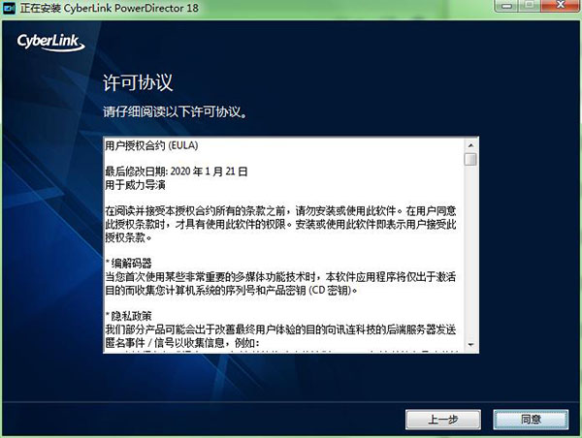The image size is (582, 438).
Task: Click the 用于威力导演 line in the agreement
Action: [x=135, y=185]
